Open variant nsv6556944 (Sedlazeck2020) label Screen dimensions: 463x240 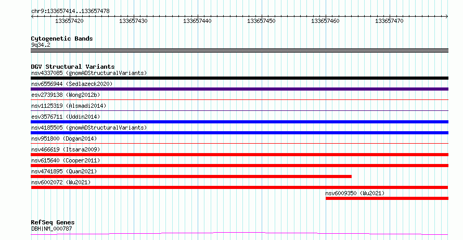point(72,84)
